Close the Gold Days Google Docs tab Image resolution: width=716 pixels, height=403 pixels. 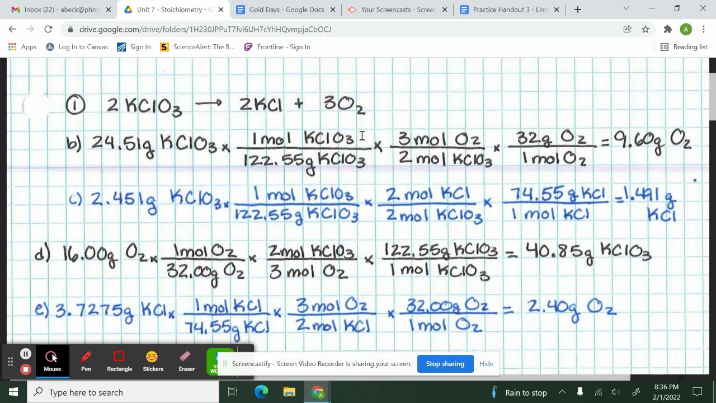click(333, 10)
